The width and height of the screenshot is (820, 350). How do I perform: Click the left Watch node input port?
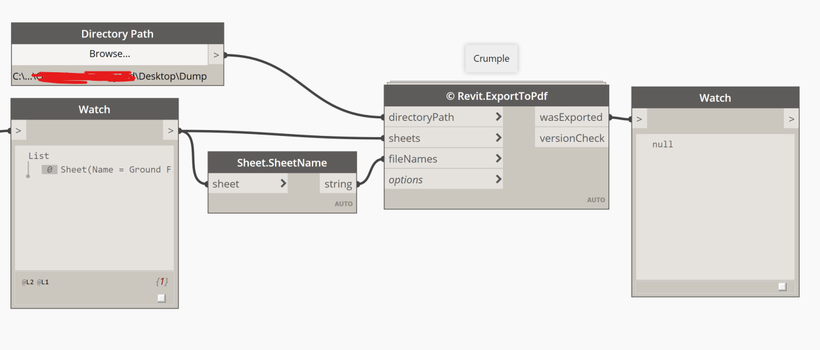pos(18,131)
